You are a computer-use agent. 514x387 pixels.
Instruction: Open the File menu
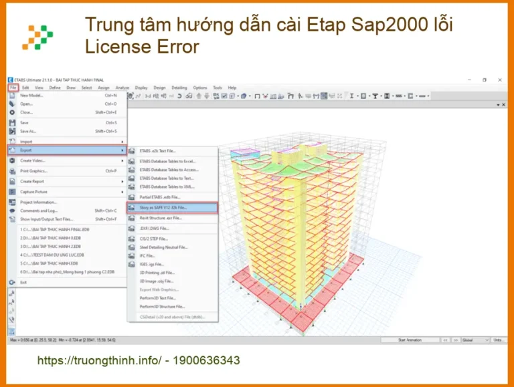[x=13, y=88]
